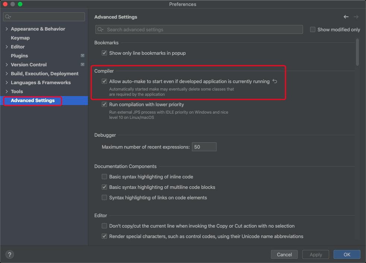Viewport: 366px width, 263px height.
Task: Click the forward navigation arrow
Action: pos(356,17)
